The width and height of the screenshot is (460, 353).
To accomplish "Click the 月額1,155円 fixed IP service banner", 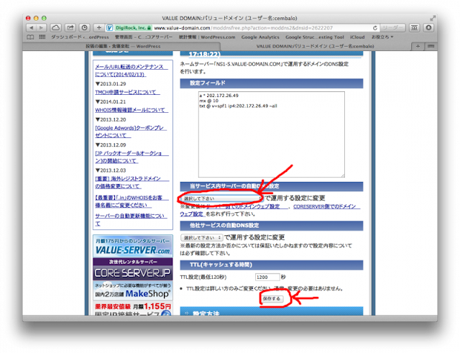I will click(132, 308).
